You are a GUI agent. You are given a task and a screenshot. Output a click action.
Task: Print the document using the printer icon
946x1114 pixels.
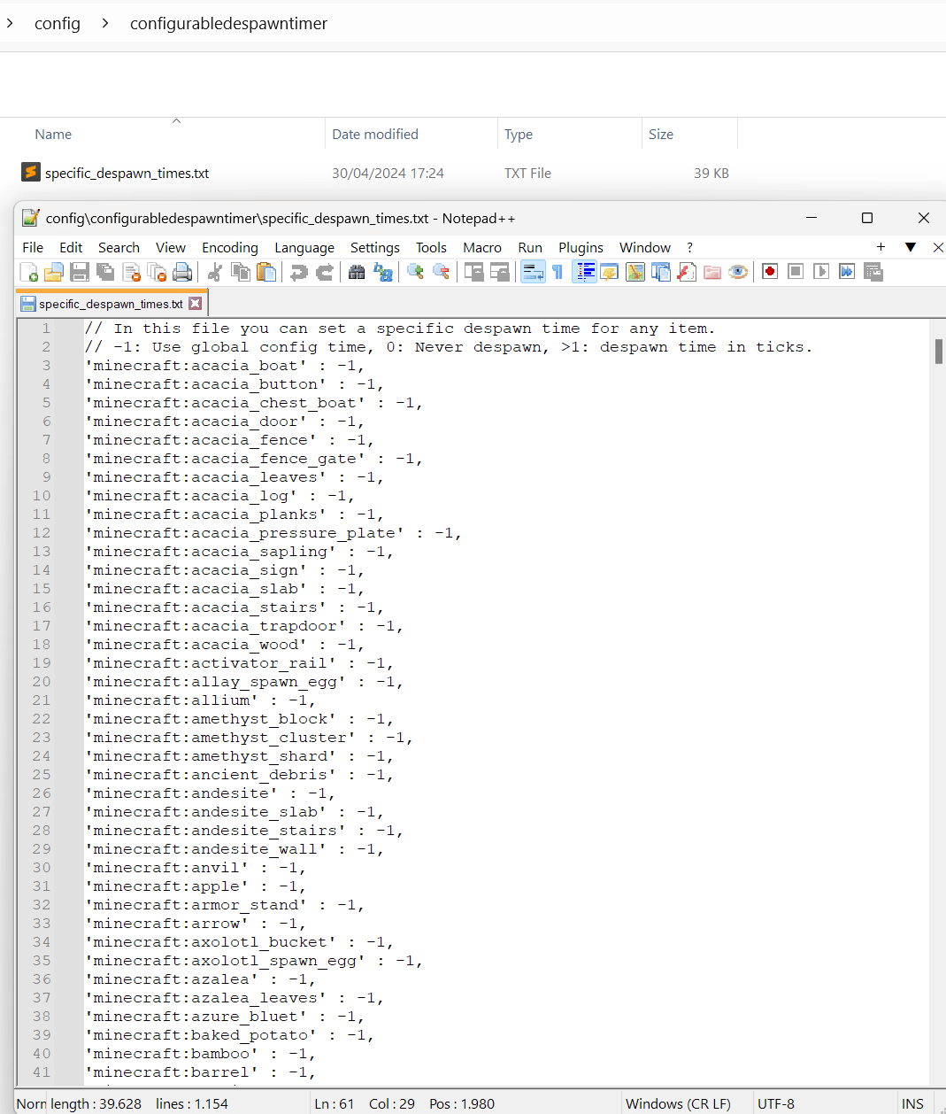(182, 272)
